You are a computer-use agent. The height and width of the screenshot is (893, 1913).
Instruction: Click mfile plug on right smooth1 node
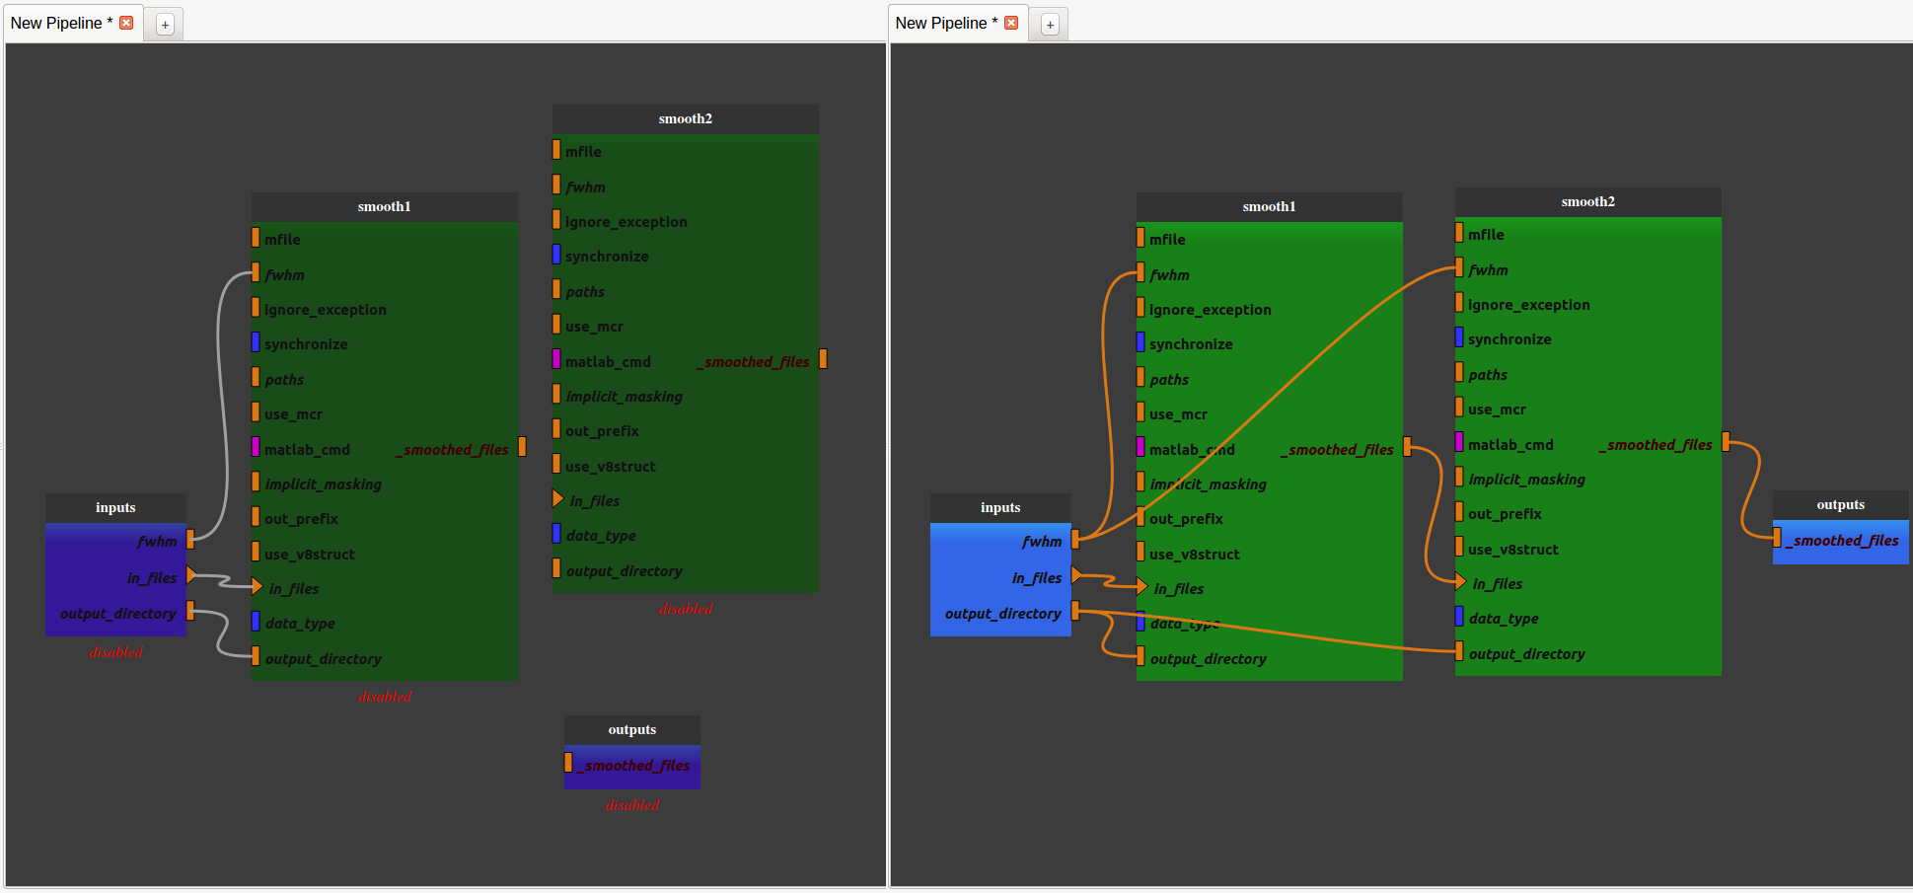[x=1140, y=237]
